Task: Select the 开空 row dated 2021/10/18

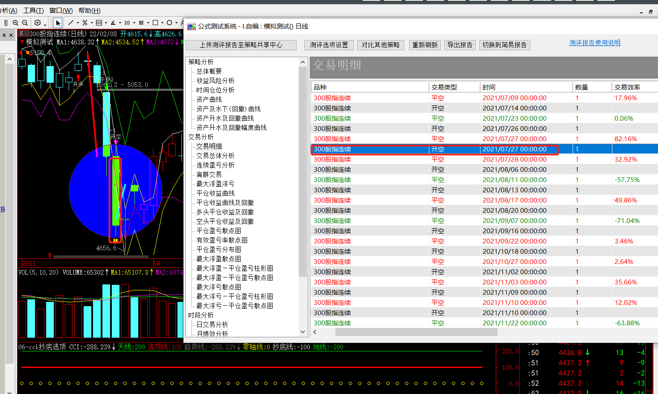Action: 484,252
